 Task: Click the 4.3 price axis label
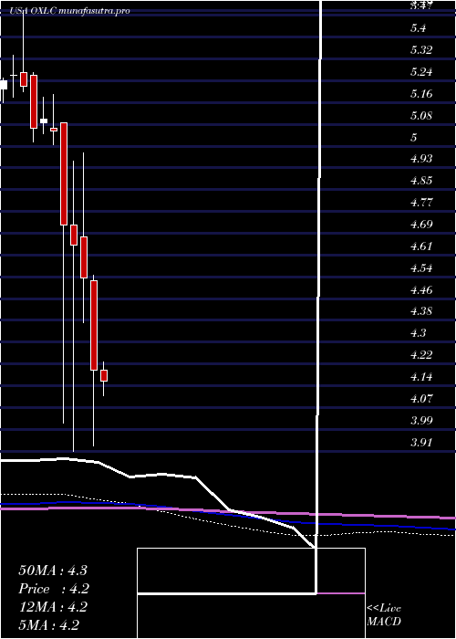[418, 333]
